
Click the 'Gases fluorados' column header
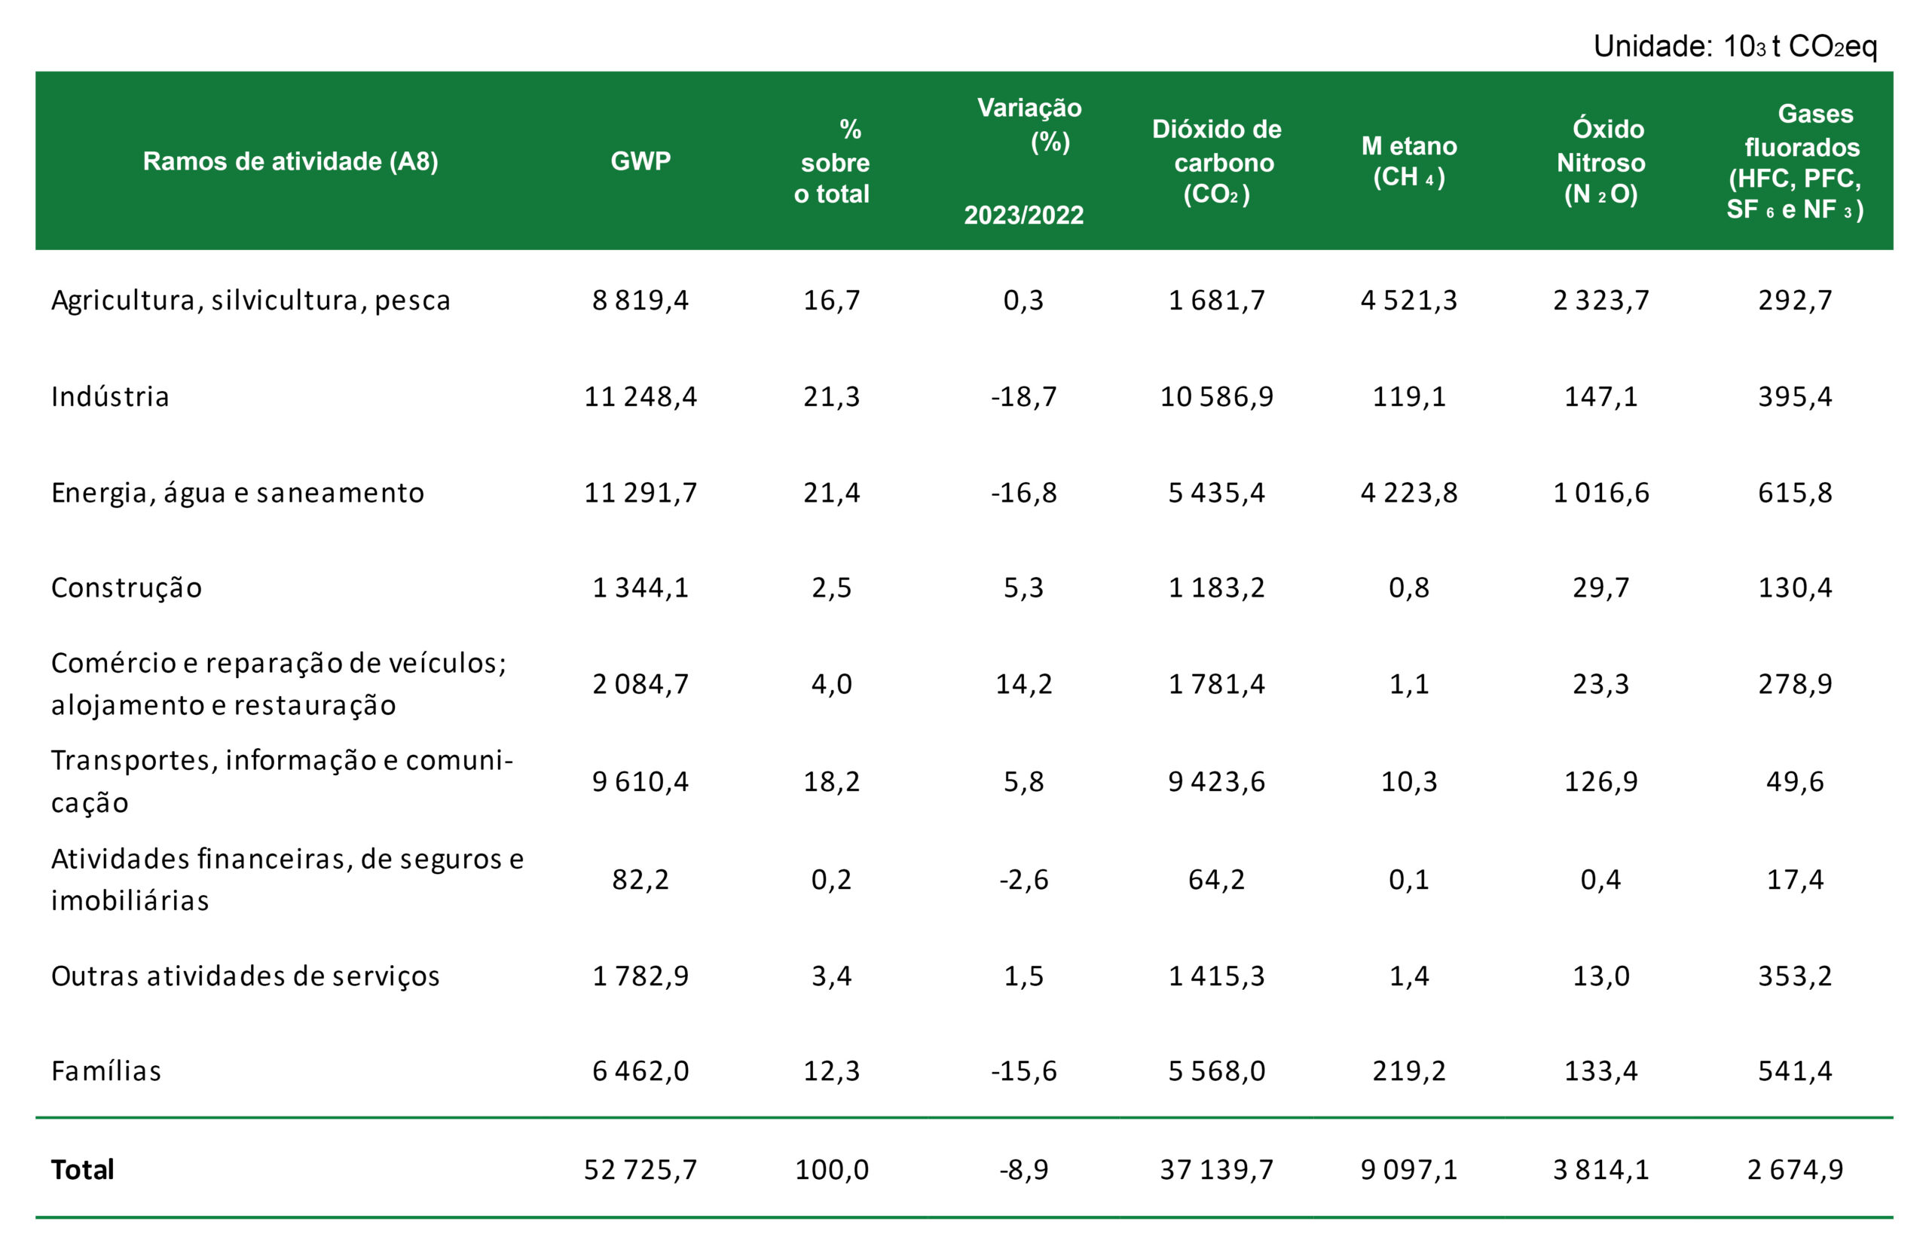pos(1794,161)
